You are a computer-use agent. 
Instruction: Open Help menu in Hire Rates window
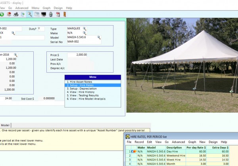224,142
